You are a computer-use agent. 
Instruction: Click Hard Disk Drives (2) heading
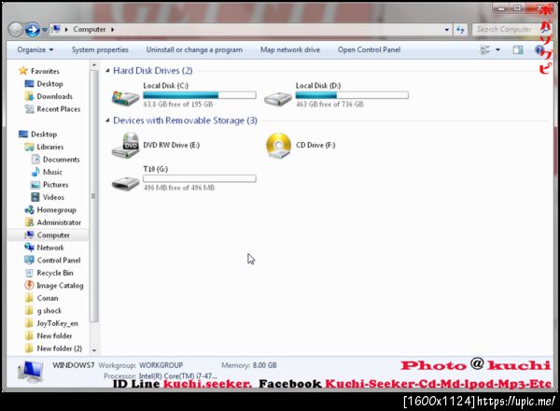[x=153, y=71]
